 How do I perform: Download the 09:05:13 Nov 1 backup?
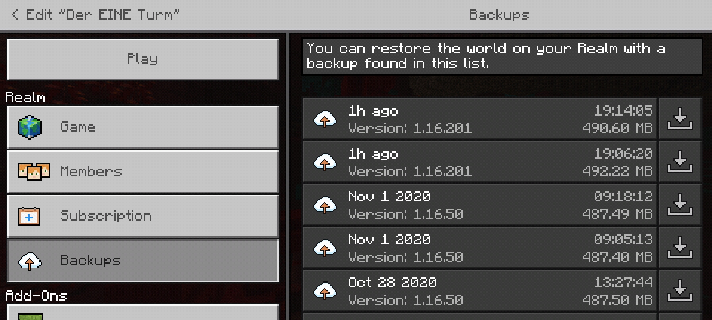[680, 247]
